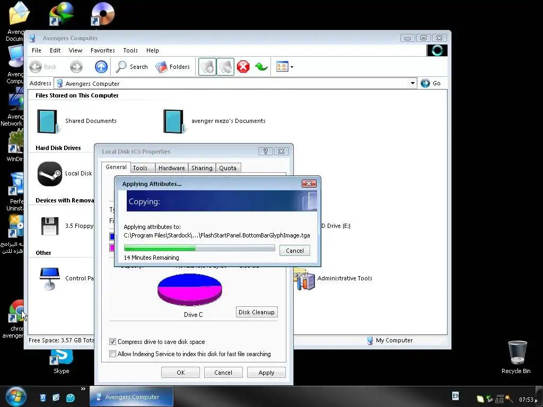Enable Allow Indexing Service checkbox

pyautogui.click(x=112, y=353)
